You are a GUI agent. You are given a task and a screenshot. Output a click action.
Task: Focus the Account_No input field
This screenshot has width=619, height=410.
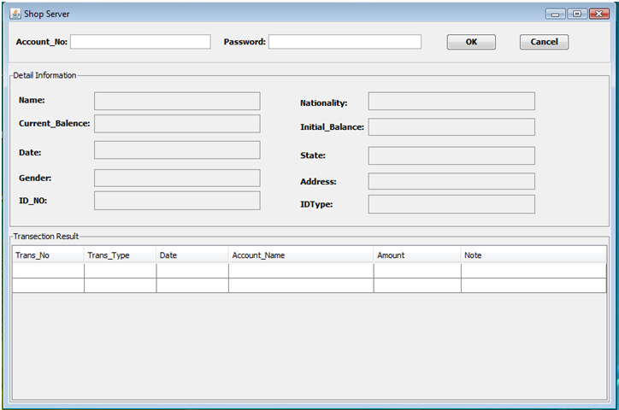[x=140, y=42]
